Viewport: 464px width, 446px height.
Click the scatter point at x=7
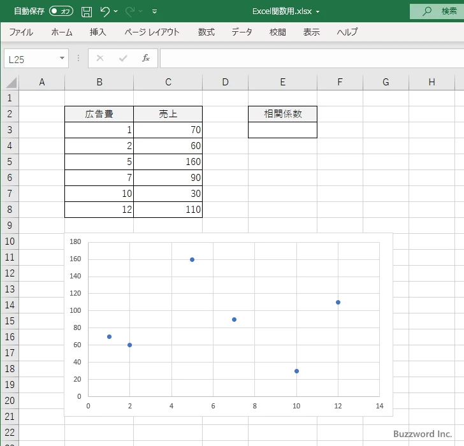tap(234, 319)
